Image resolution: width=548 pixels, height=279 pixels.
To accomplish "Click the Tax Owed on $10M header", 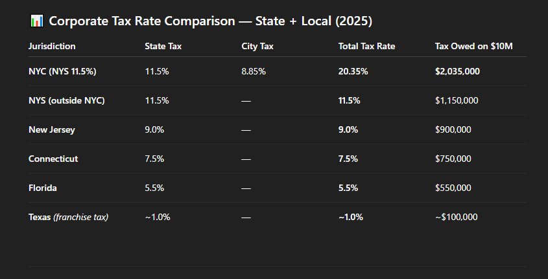I will (x=474, y=46).
